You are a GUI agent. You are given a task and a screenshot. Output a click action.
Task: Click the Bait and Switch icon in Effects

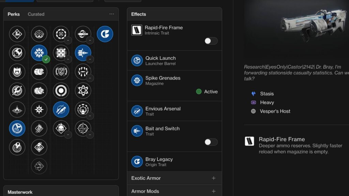tap(137, 131)
